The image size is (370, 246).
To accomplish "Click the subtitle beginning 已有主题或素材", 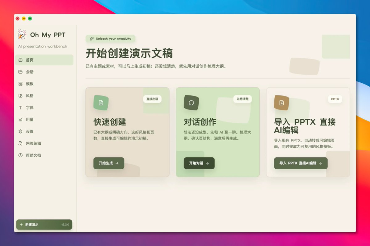I will 156,66.
